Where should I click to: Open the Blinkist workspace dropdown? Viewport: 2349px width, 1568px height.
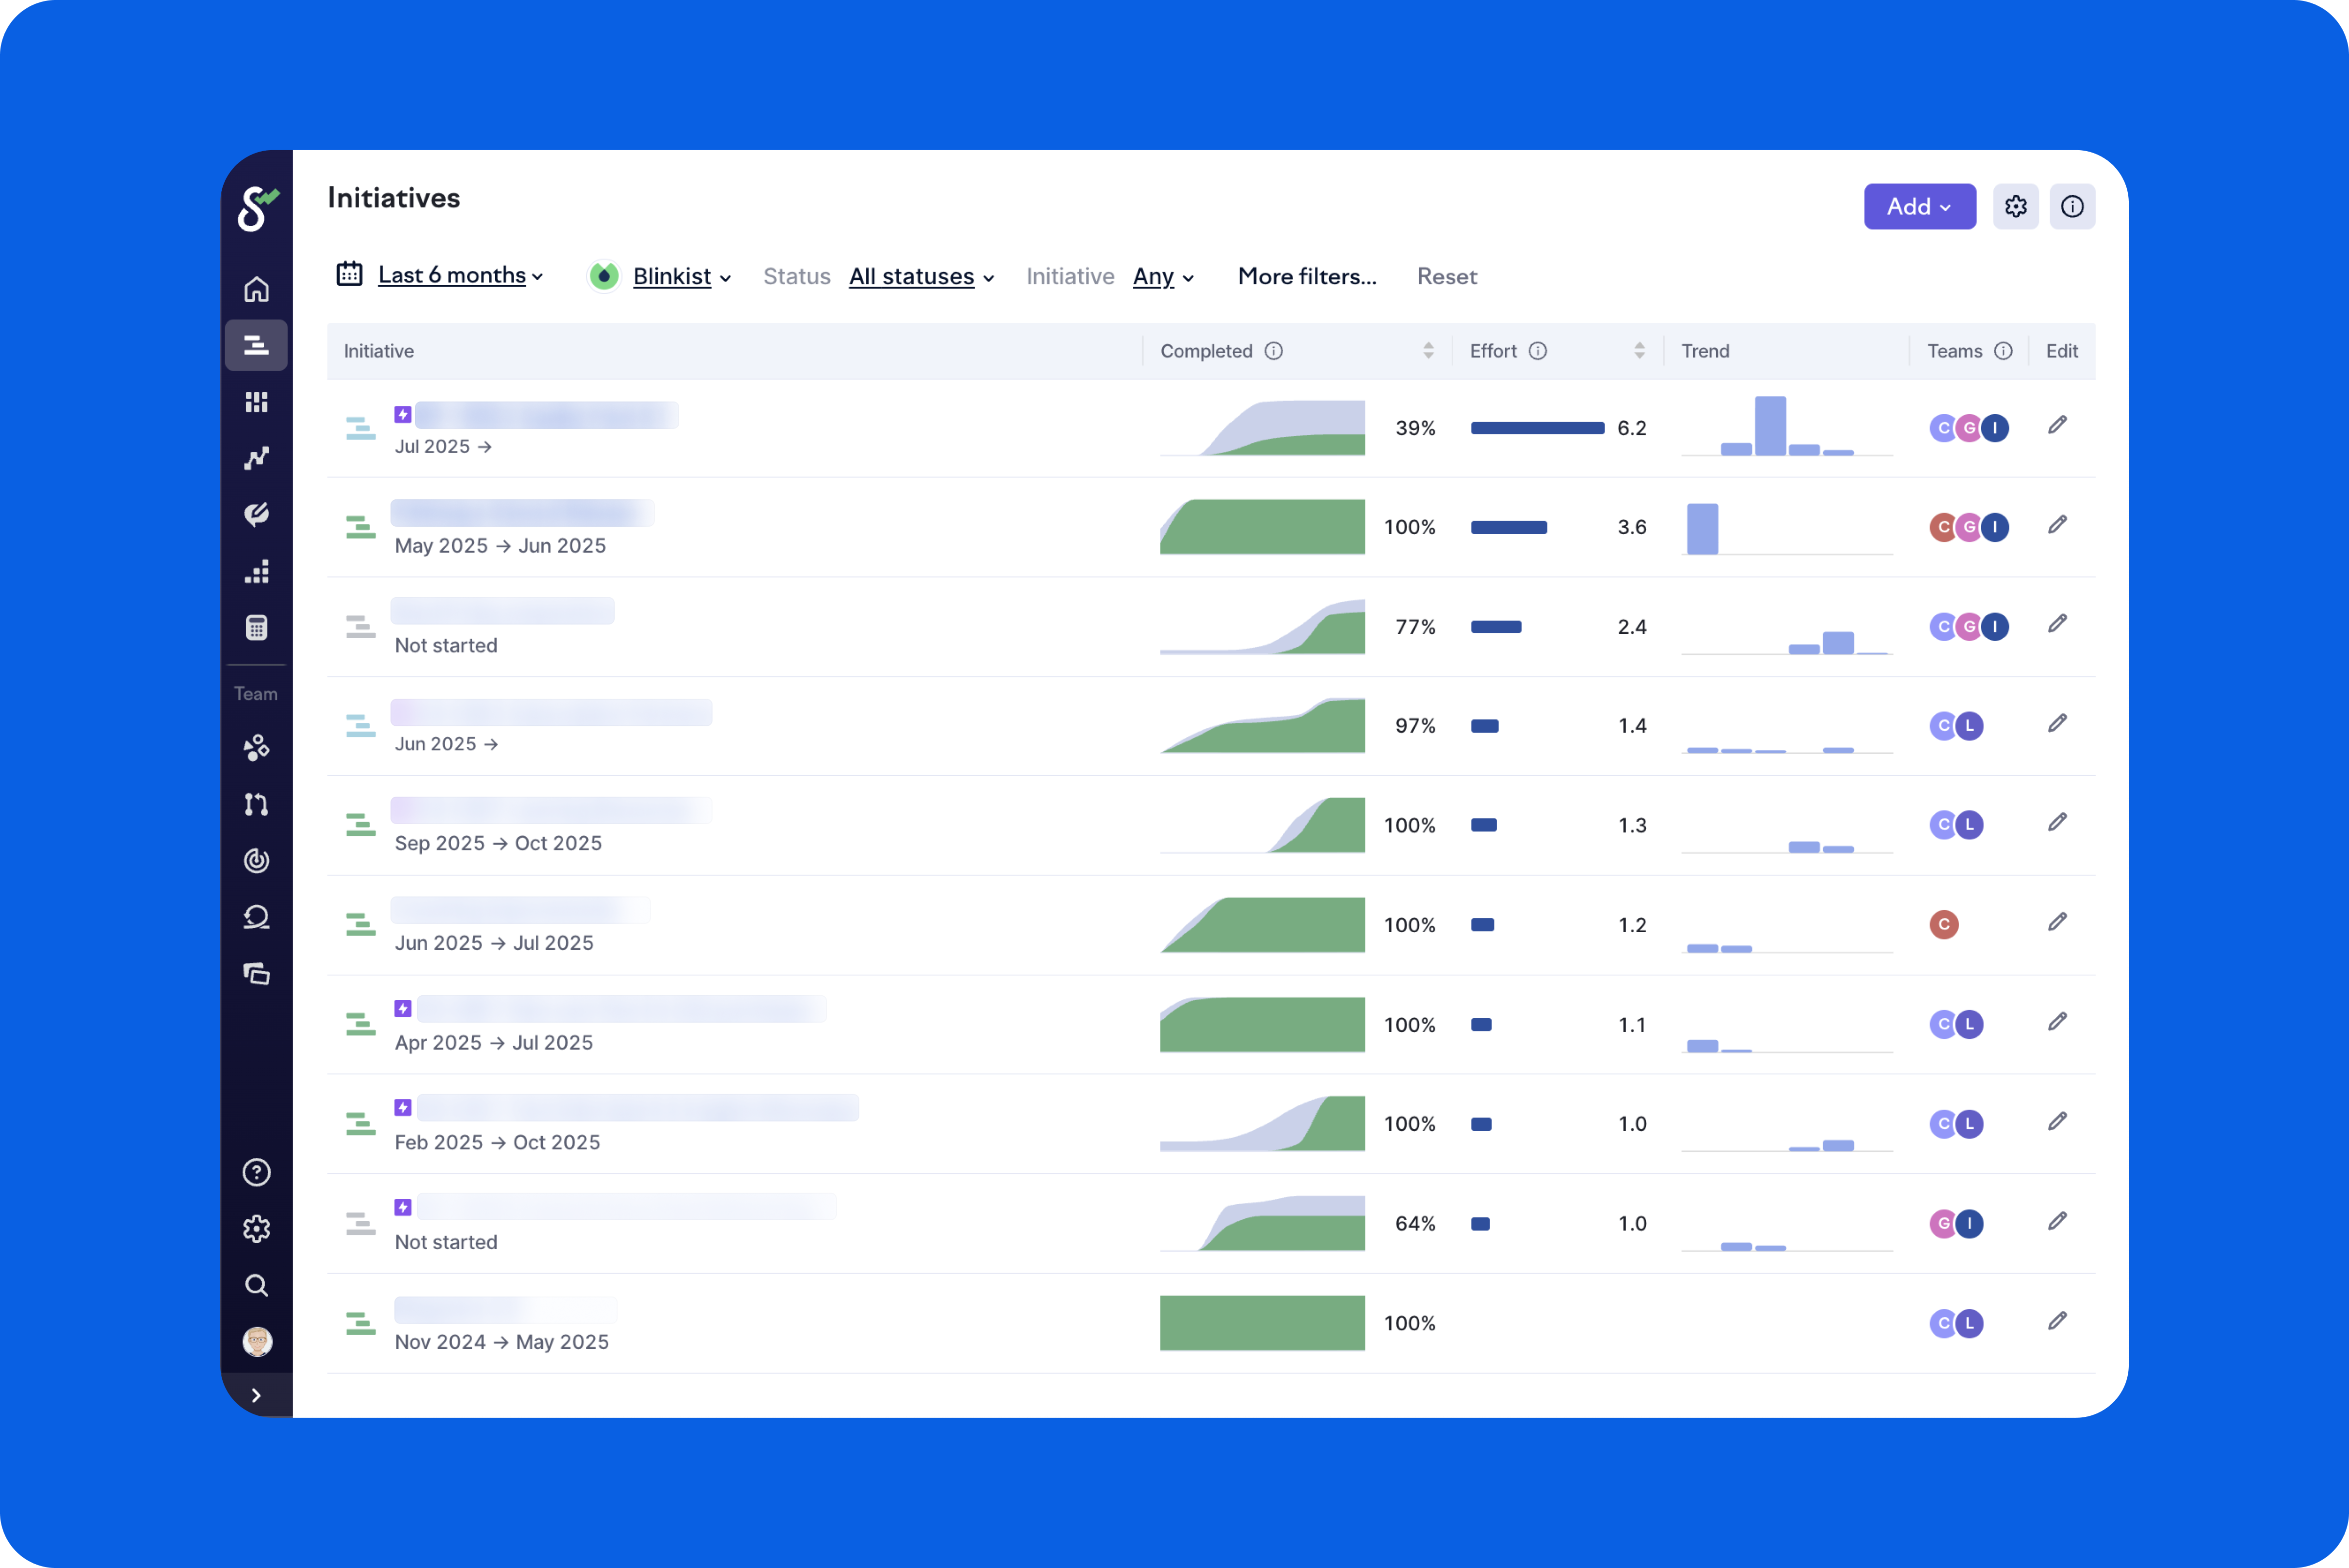point(672,277)
